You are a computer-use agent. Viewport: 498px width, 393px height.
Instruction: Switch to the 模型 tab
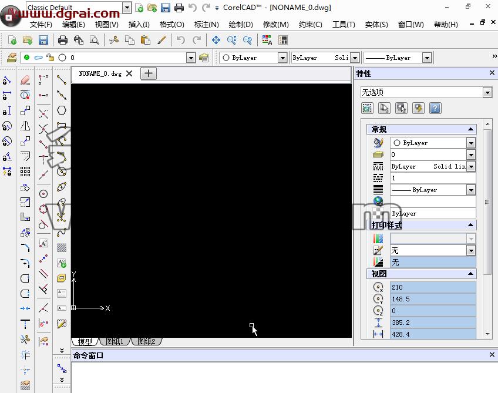[85, 341]
